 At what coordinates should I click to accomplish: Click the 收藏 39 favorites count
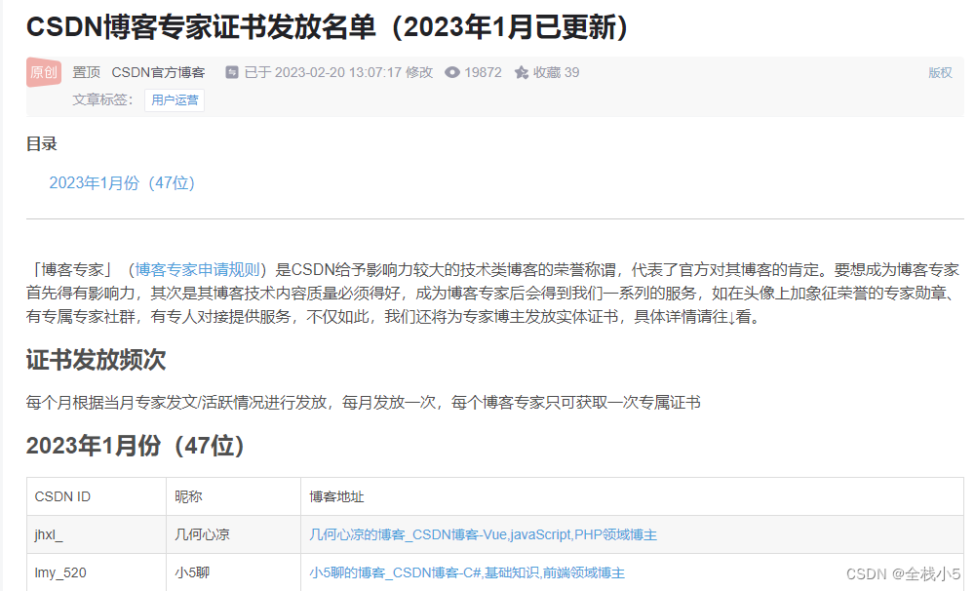[x=556, y=72]
